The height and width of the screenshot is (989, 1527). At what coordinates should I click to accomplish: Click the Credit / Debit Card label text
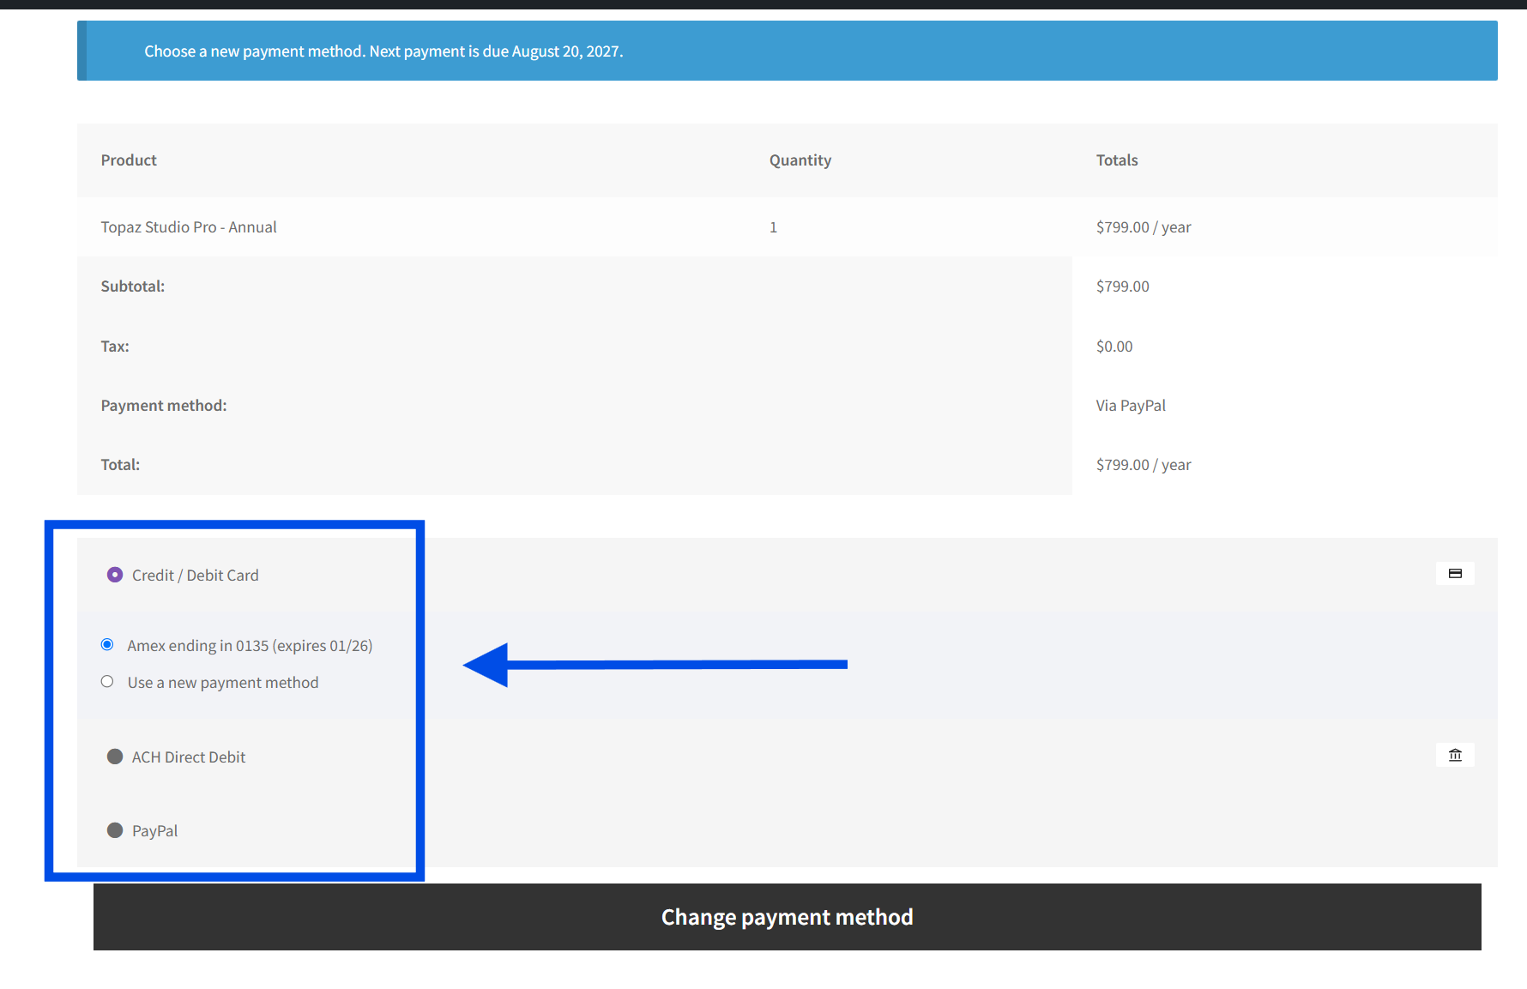tap(196, 576)
